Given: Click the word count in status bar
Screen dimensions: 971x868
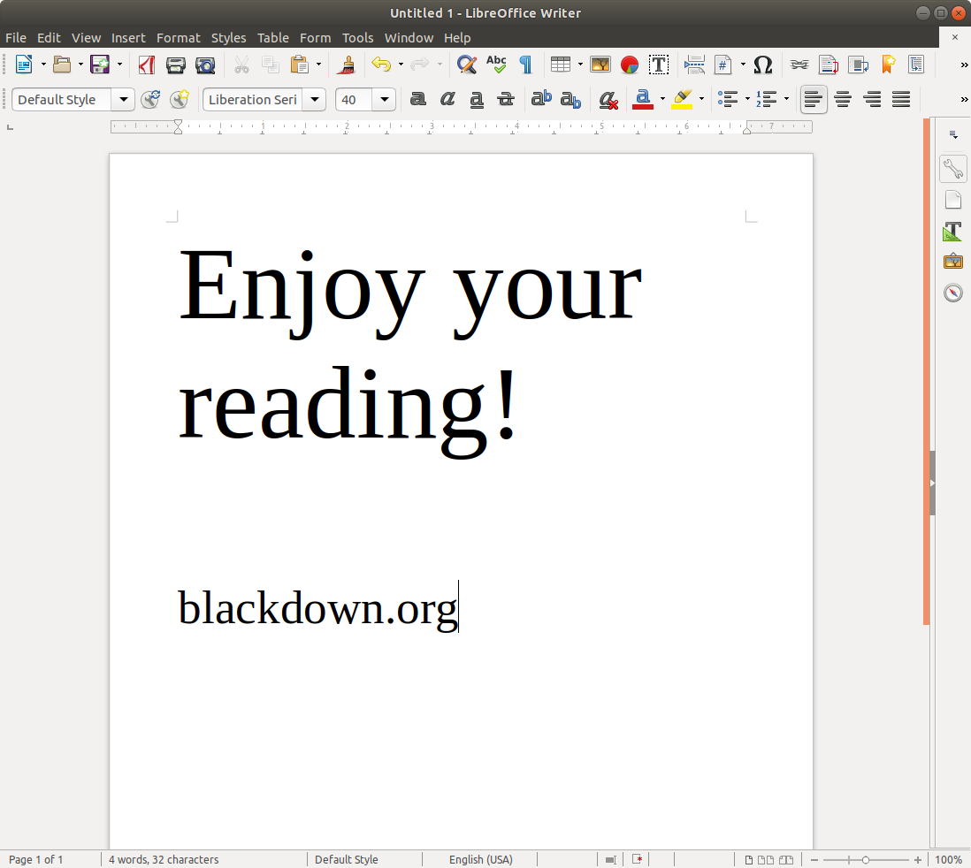Looking at the screenshot, I should coord(164,859).
